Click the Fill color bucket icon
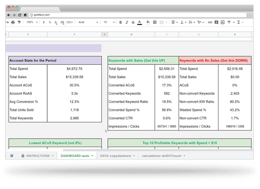The width and height of the screenshot is (260, 189). click(x=148, y=22)
